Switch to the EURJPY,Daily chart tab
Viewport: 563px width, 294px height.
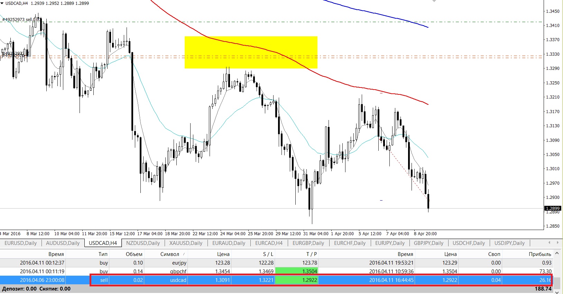pos(390,243)
